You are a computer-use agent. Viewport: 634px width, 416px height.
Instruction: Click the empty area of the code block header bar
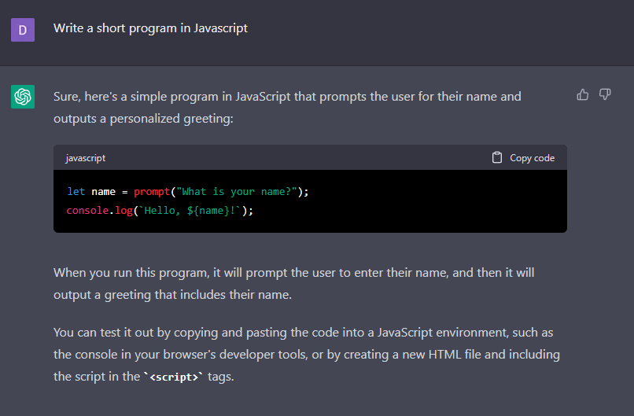pos(299,157)
